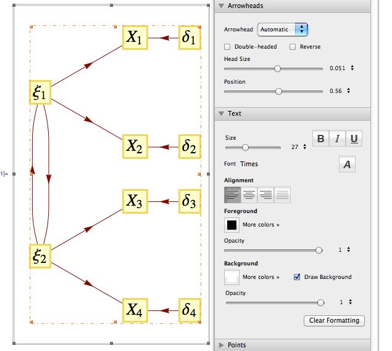Image resolution: width=392 pixels, height=351 pixels.
Task: Click the Head Size value 0.051
Action: click(337, 68)
